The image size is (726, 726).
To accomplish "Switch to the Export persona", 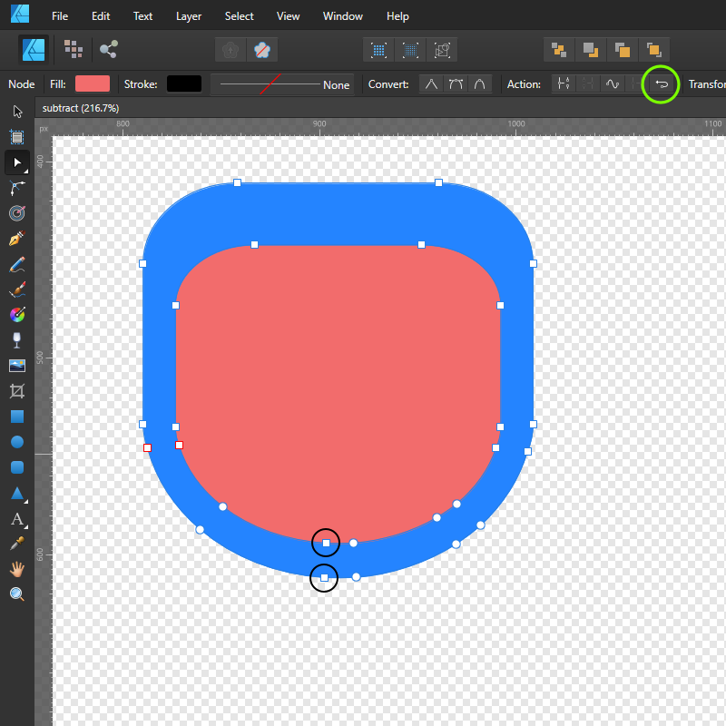I will 109,49.
